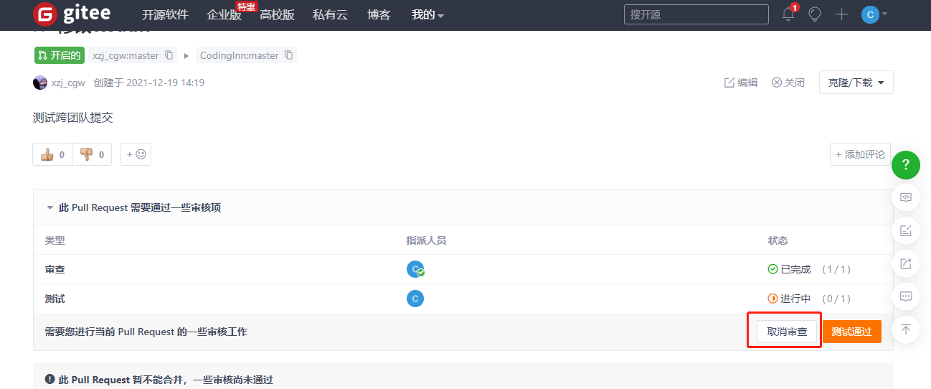Click the plus create-new icon
This screenshot has height=389, width=931.
coord(841,14)
